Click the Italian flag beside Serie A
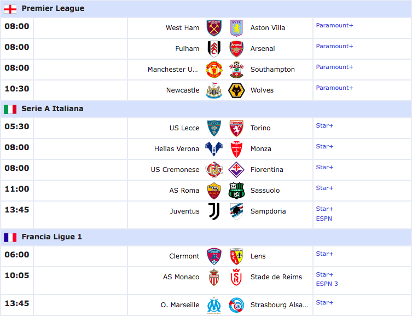Screen dimensions: 412x316 [x=10, y=109]
